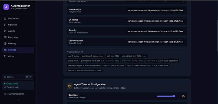This screenshot has height=104, width=218.
Task: Click the Memory brain icon
Action: point(5,43)
